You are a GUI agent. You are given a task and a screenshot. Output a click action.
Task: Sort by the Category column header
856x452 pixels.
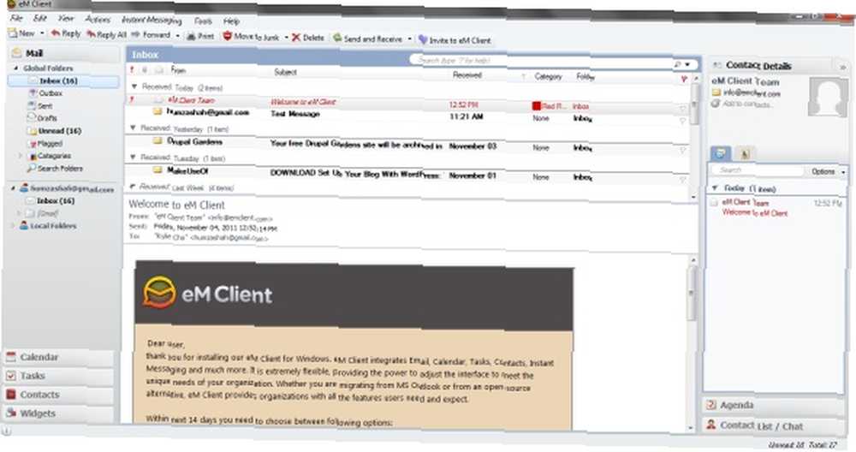(x=549, y=76)
